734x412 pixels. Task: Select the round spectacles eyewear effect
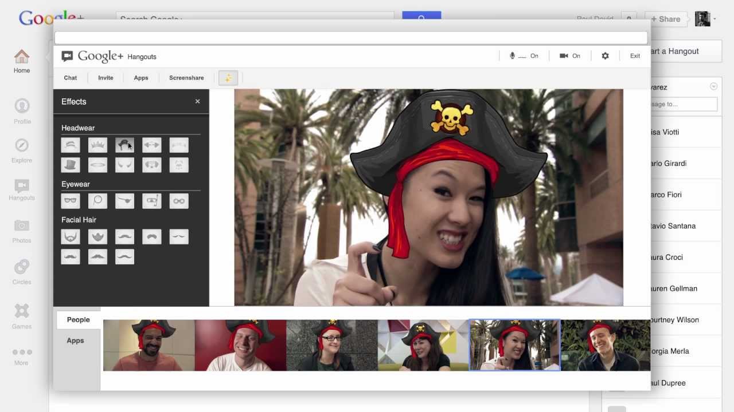click(179, 201)
